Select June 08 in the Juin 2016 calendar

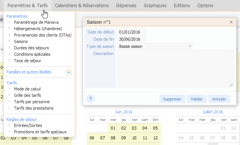(113, 138)
